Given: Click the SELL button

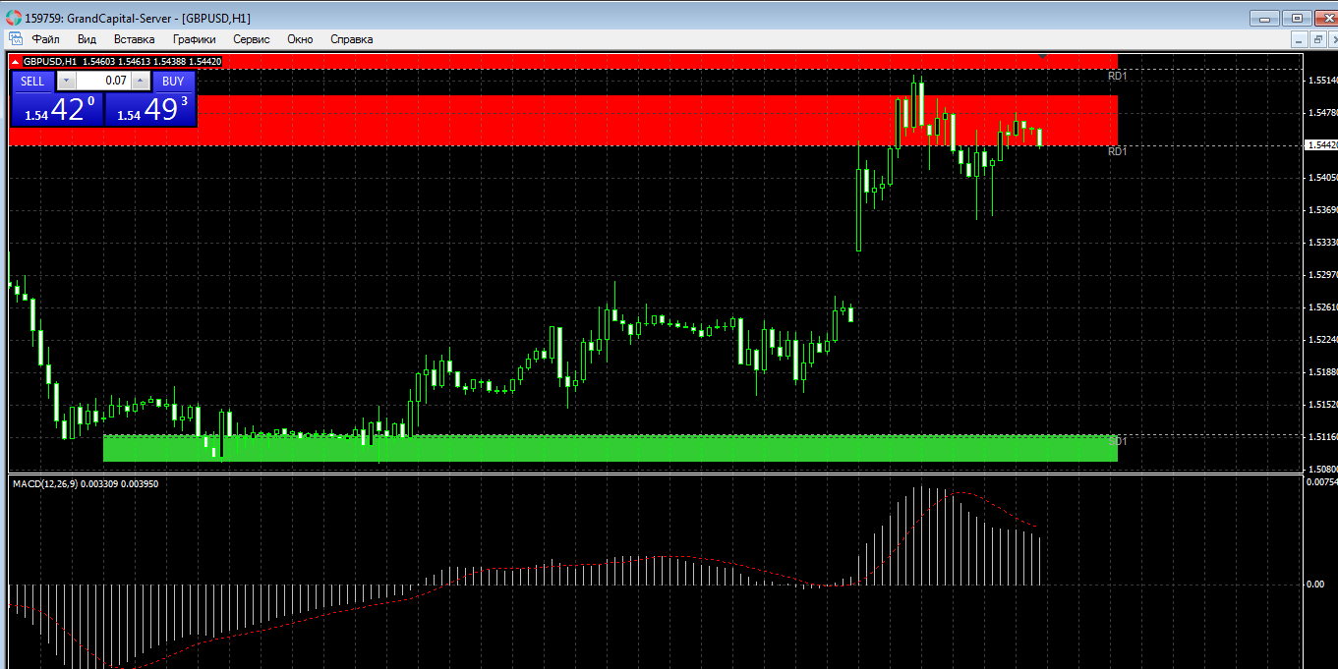Looking at the screenshot, I should pyautogui.click(x=32, y=81).
